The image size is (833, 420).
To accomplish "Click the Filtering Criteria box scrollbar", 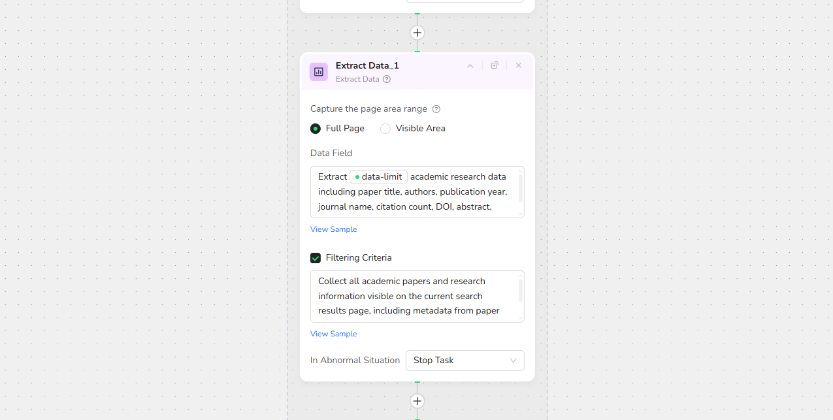I will (x=520, y=291).
